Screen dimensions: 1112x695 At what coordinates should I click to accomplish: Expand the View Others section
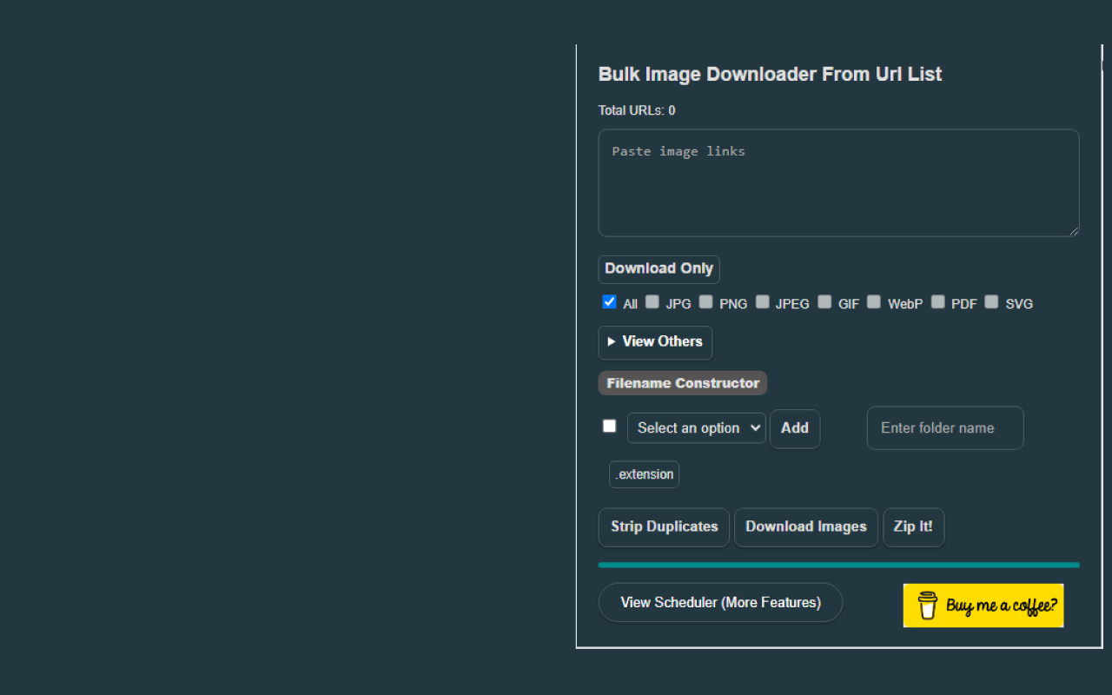pos(655,342)
